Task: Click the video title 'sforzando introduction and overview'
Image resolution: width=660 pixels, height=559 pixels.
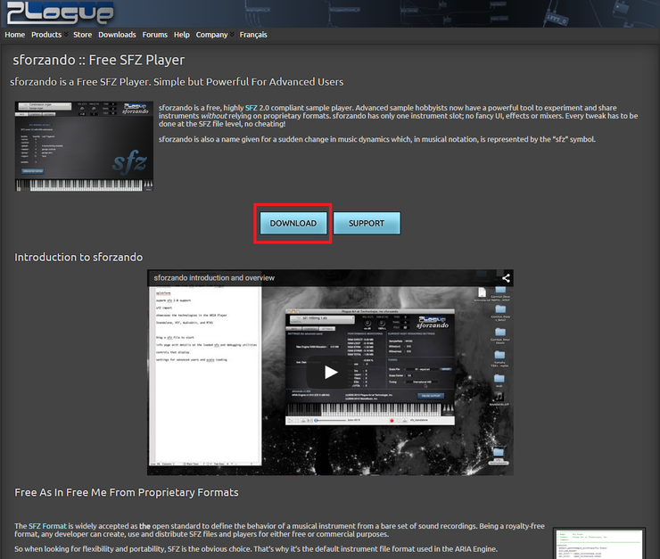Action: coord(214,277)
